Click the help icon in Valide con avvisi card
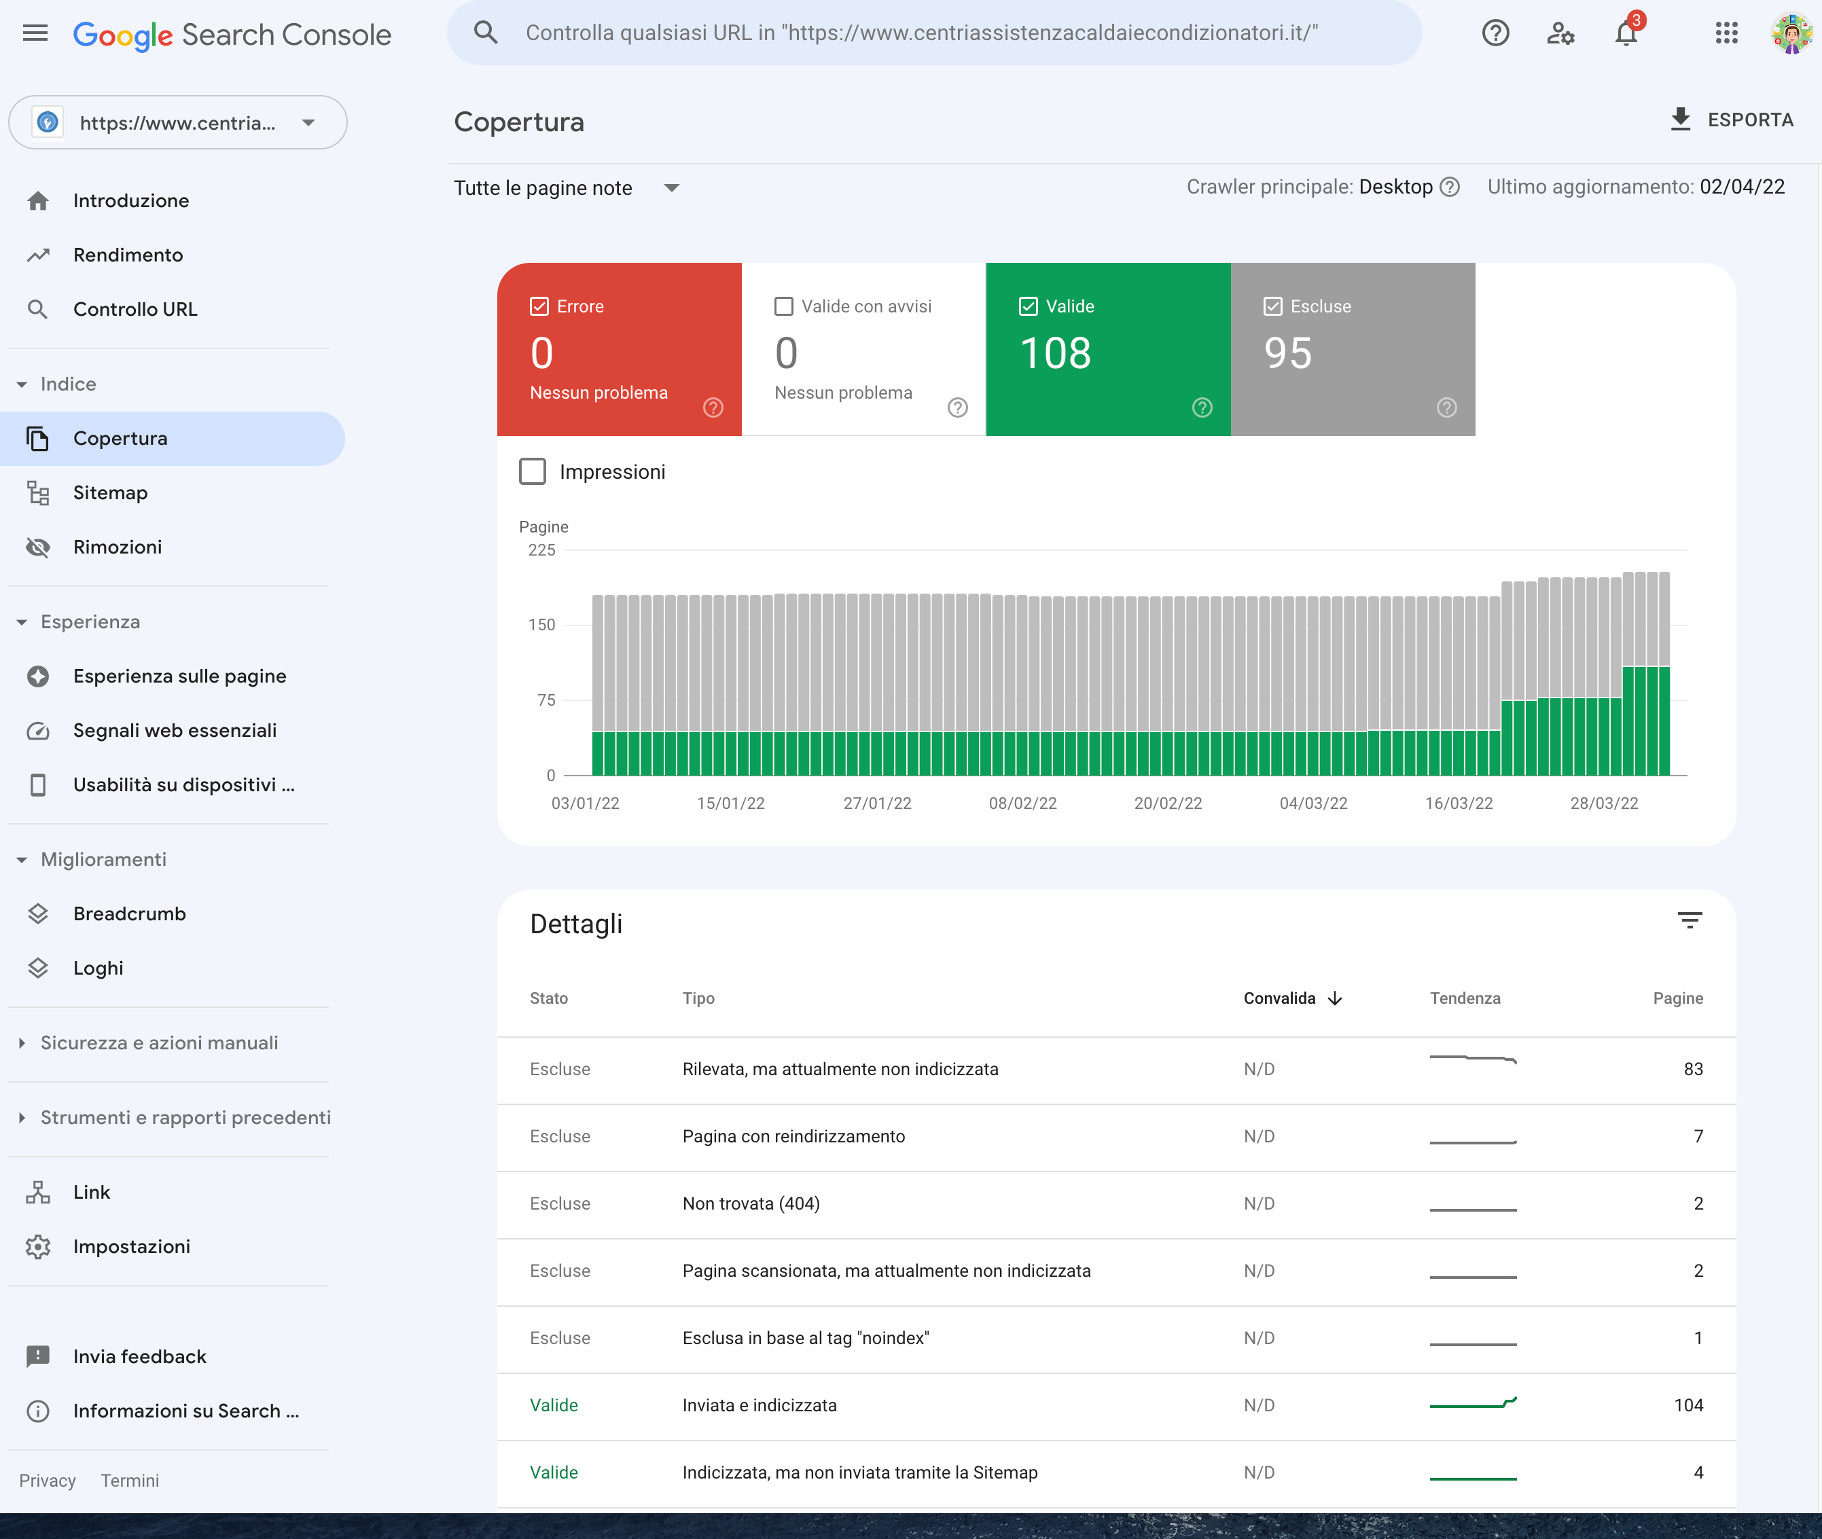1822x1539 pixels. click(958, 408)
